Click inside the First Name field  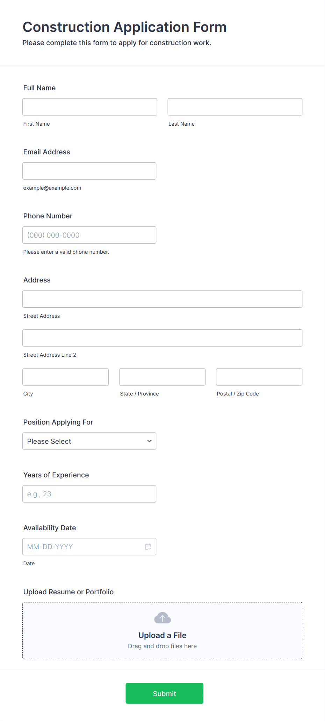coord(89,107)
